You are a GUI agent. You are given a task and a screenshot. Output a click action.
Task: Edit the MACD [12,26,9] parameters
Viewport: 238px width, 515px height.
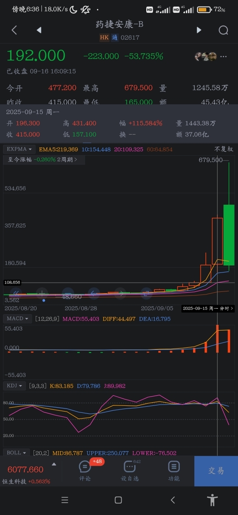point(47,319)
